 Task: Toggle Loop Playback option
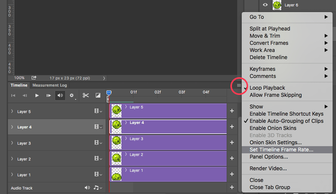click(287, 88)
